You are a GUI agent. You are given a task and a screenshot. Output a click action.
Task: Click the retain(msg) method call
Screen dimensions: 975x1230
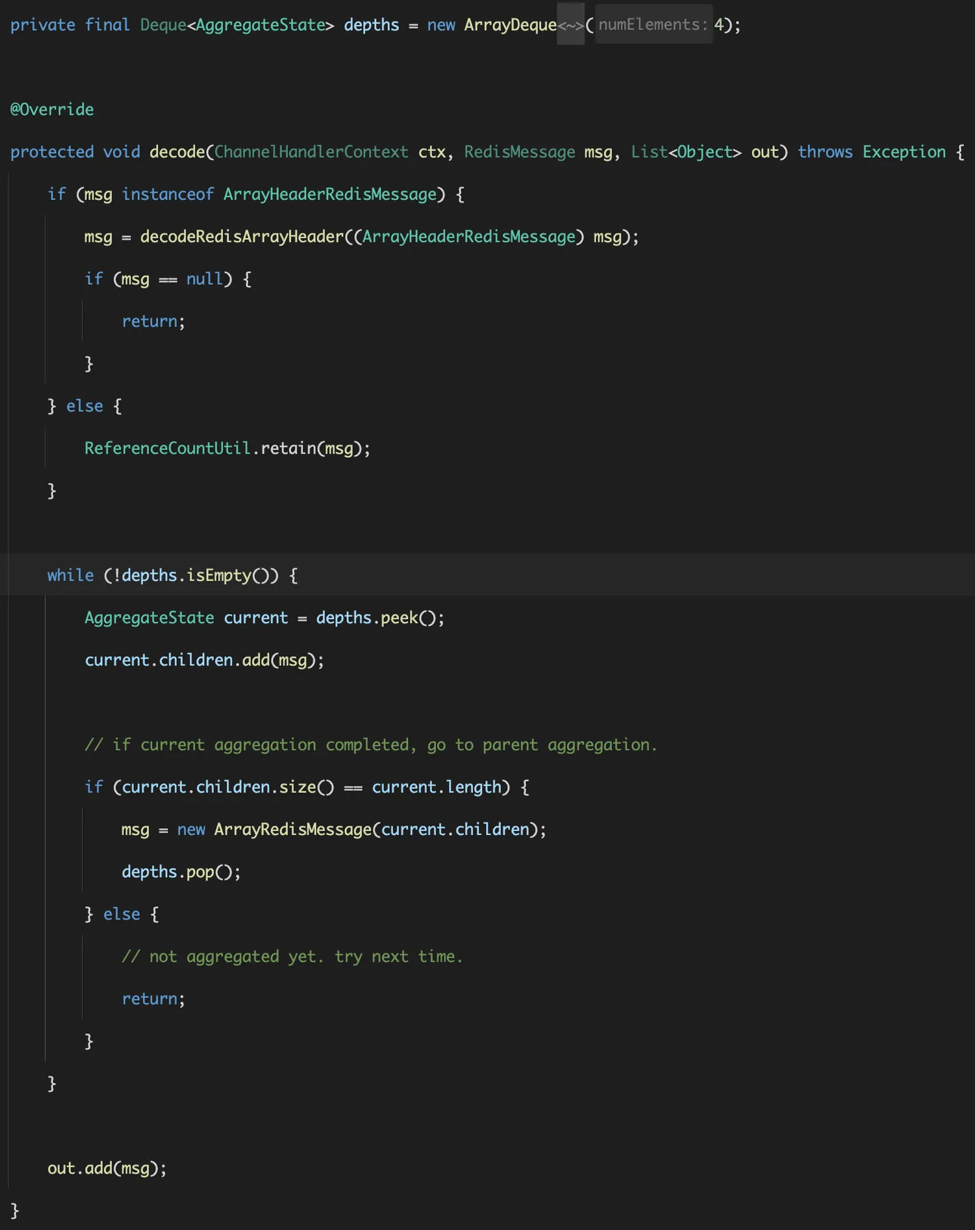pos(311,449)
